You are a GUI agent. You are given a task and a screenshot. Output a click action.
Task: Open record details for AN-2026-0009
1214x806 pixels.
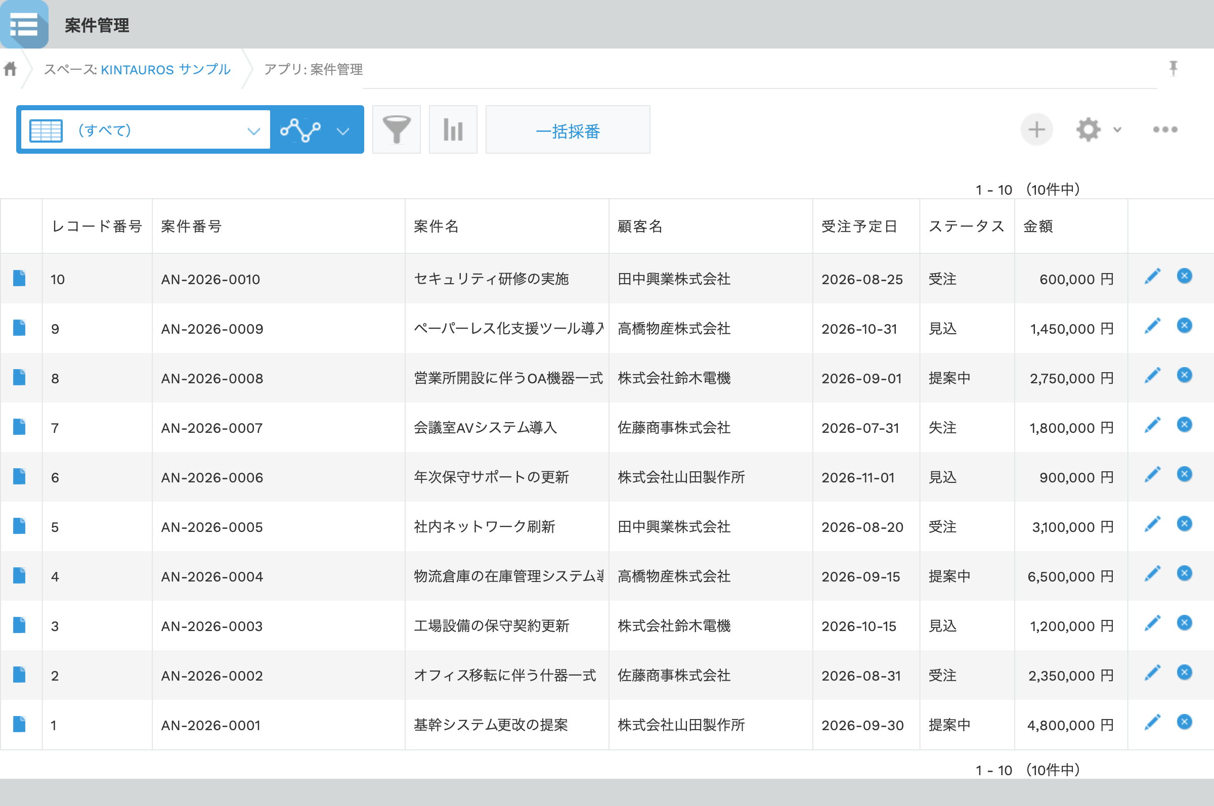(20, 328)
